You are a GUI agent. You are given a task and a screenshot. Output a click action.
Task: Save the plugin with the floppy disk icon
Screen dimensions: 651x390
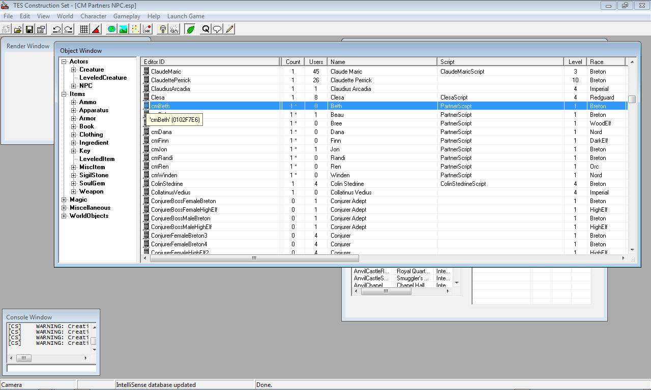click(x=29, y=29)
